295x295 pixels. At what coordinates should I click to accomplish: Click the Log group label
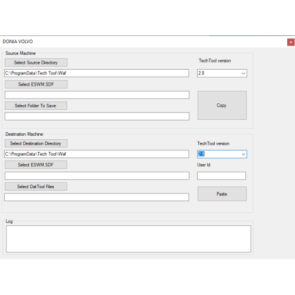(9, 221)
